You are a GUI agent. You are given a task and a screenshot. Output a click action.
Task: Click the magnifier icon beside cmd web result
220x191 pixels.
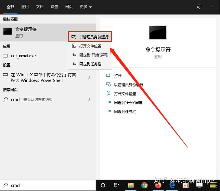coord(5,99)
